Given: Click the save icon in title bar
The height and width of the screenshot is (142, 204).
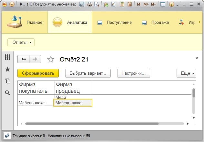Looking at the screenshot, I should (x=82, y=5).
